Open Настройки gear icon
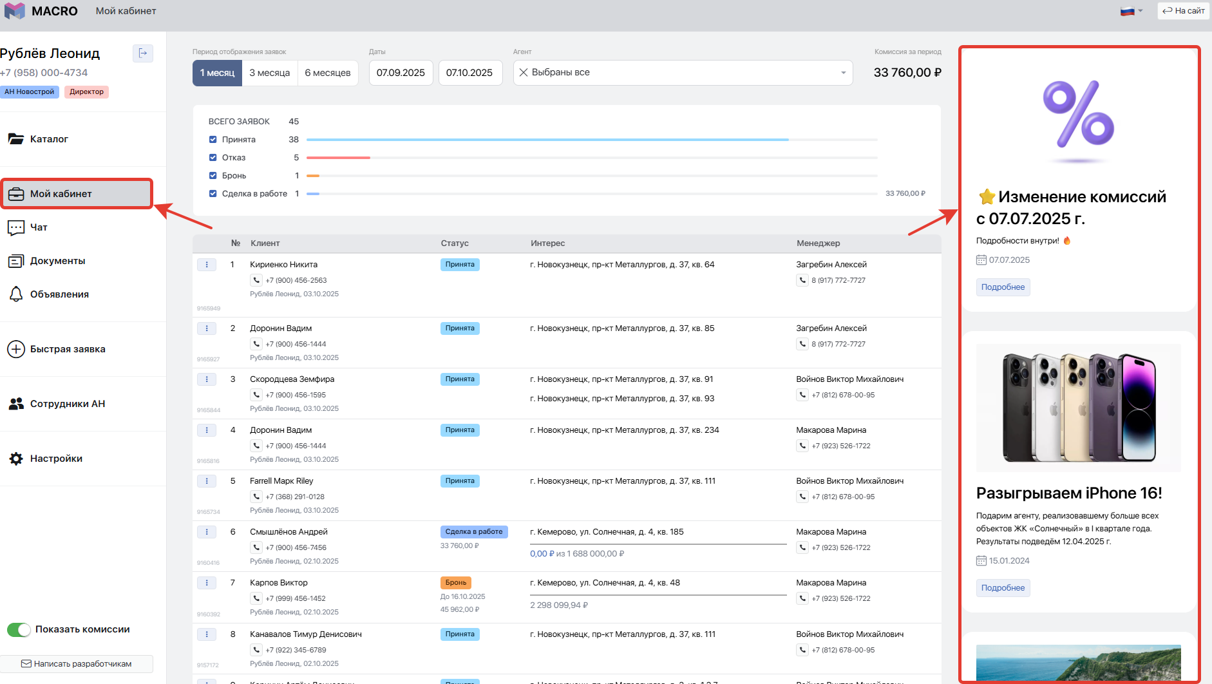Image resolution: width=1212 pixels, height=684 pixels. pyautogui.click(x=16, y=459)
